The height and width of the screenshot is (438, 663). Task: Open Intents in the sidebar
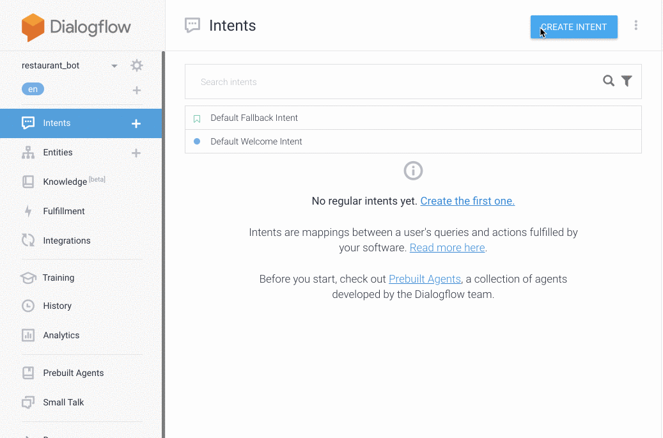[81, 123]
